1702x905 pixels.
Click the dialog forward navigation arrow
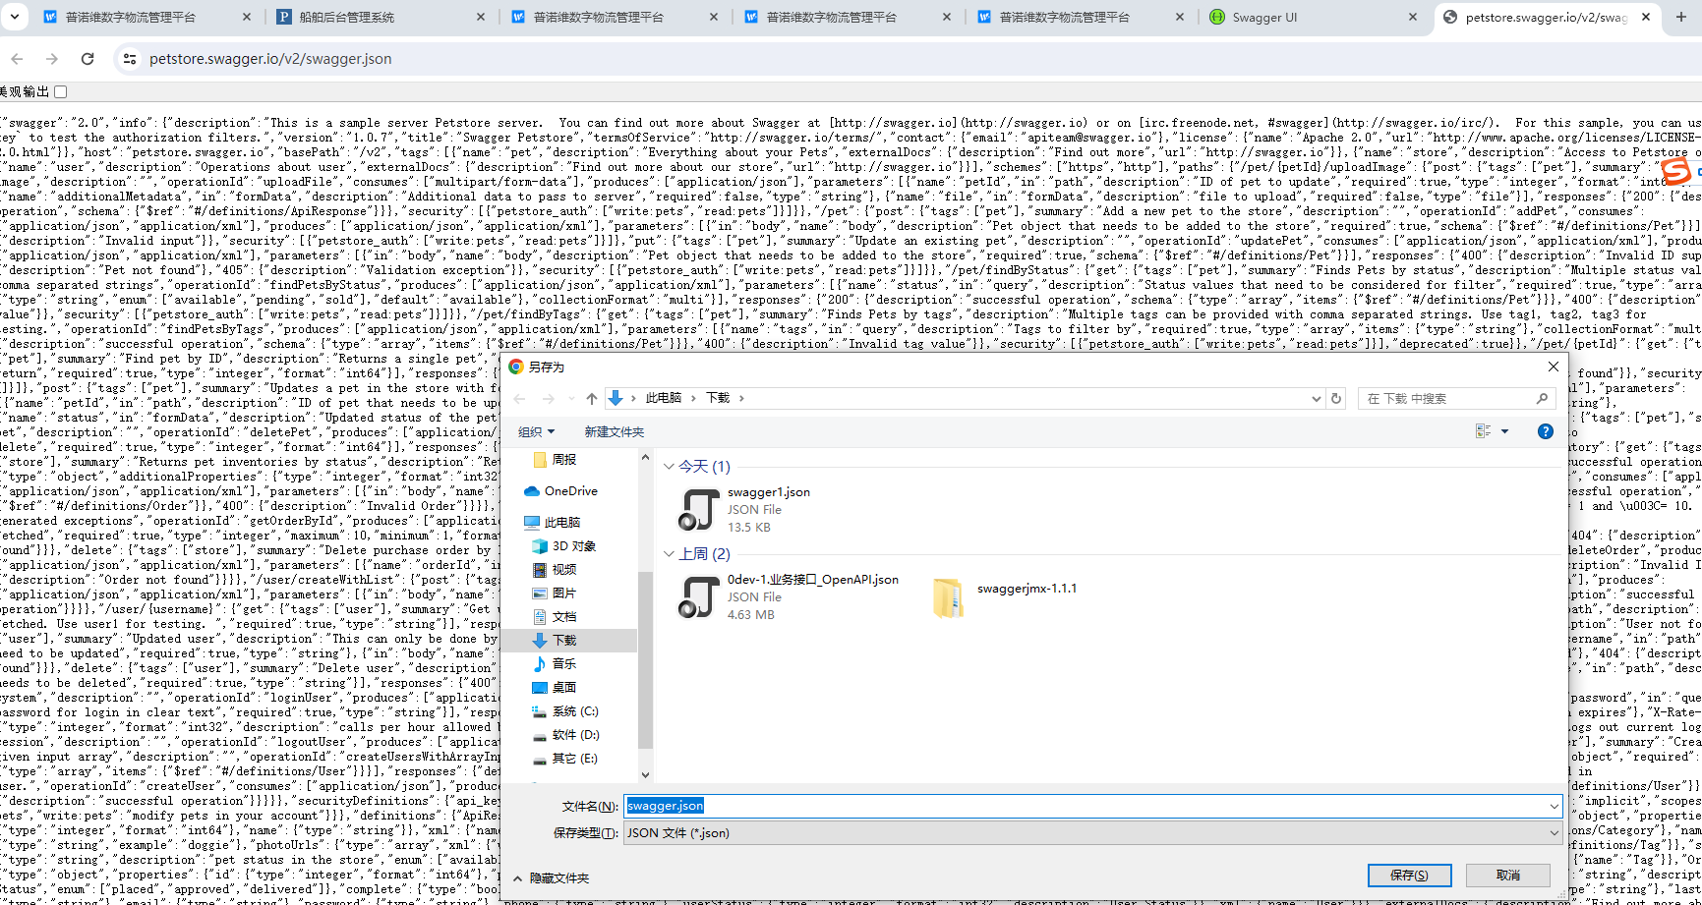tap(549, 398)
